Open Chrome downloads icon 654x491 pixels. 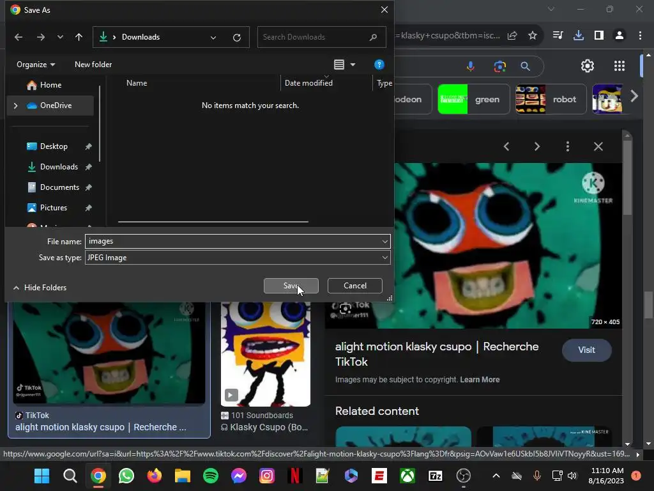(579, 36)
